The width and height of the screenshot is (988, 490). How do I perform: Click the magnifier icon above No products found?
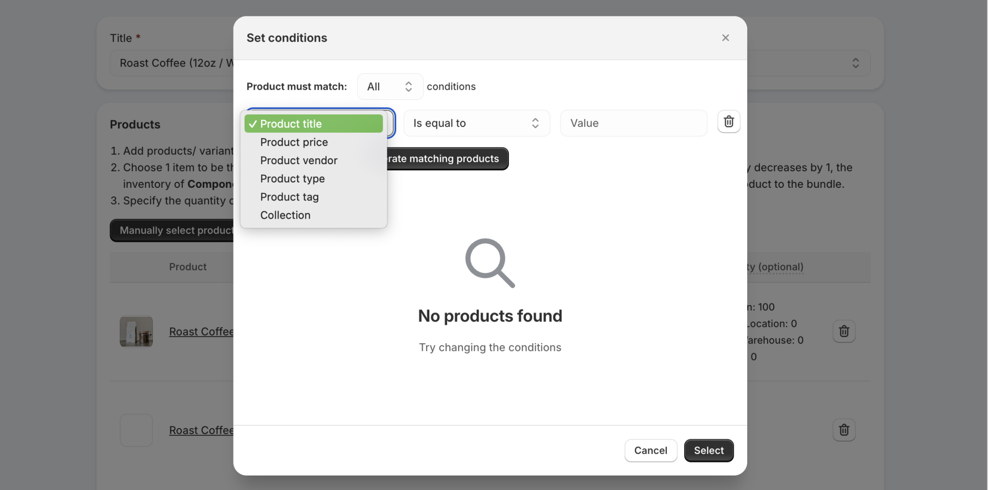(490, 263)
